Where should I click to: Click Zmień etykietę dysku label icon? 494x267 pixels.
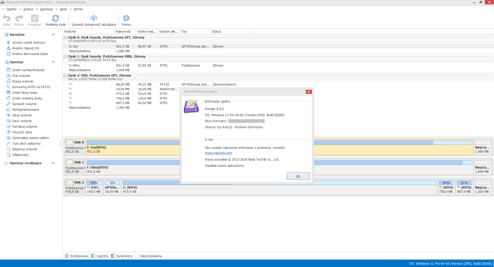click(x=8, y=98)
